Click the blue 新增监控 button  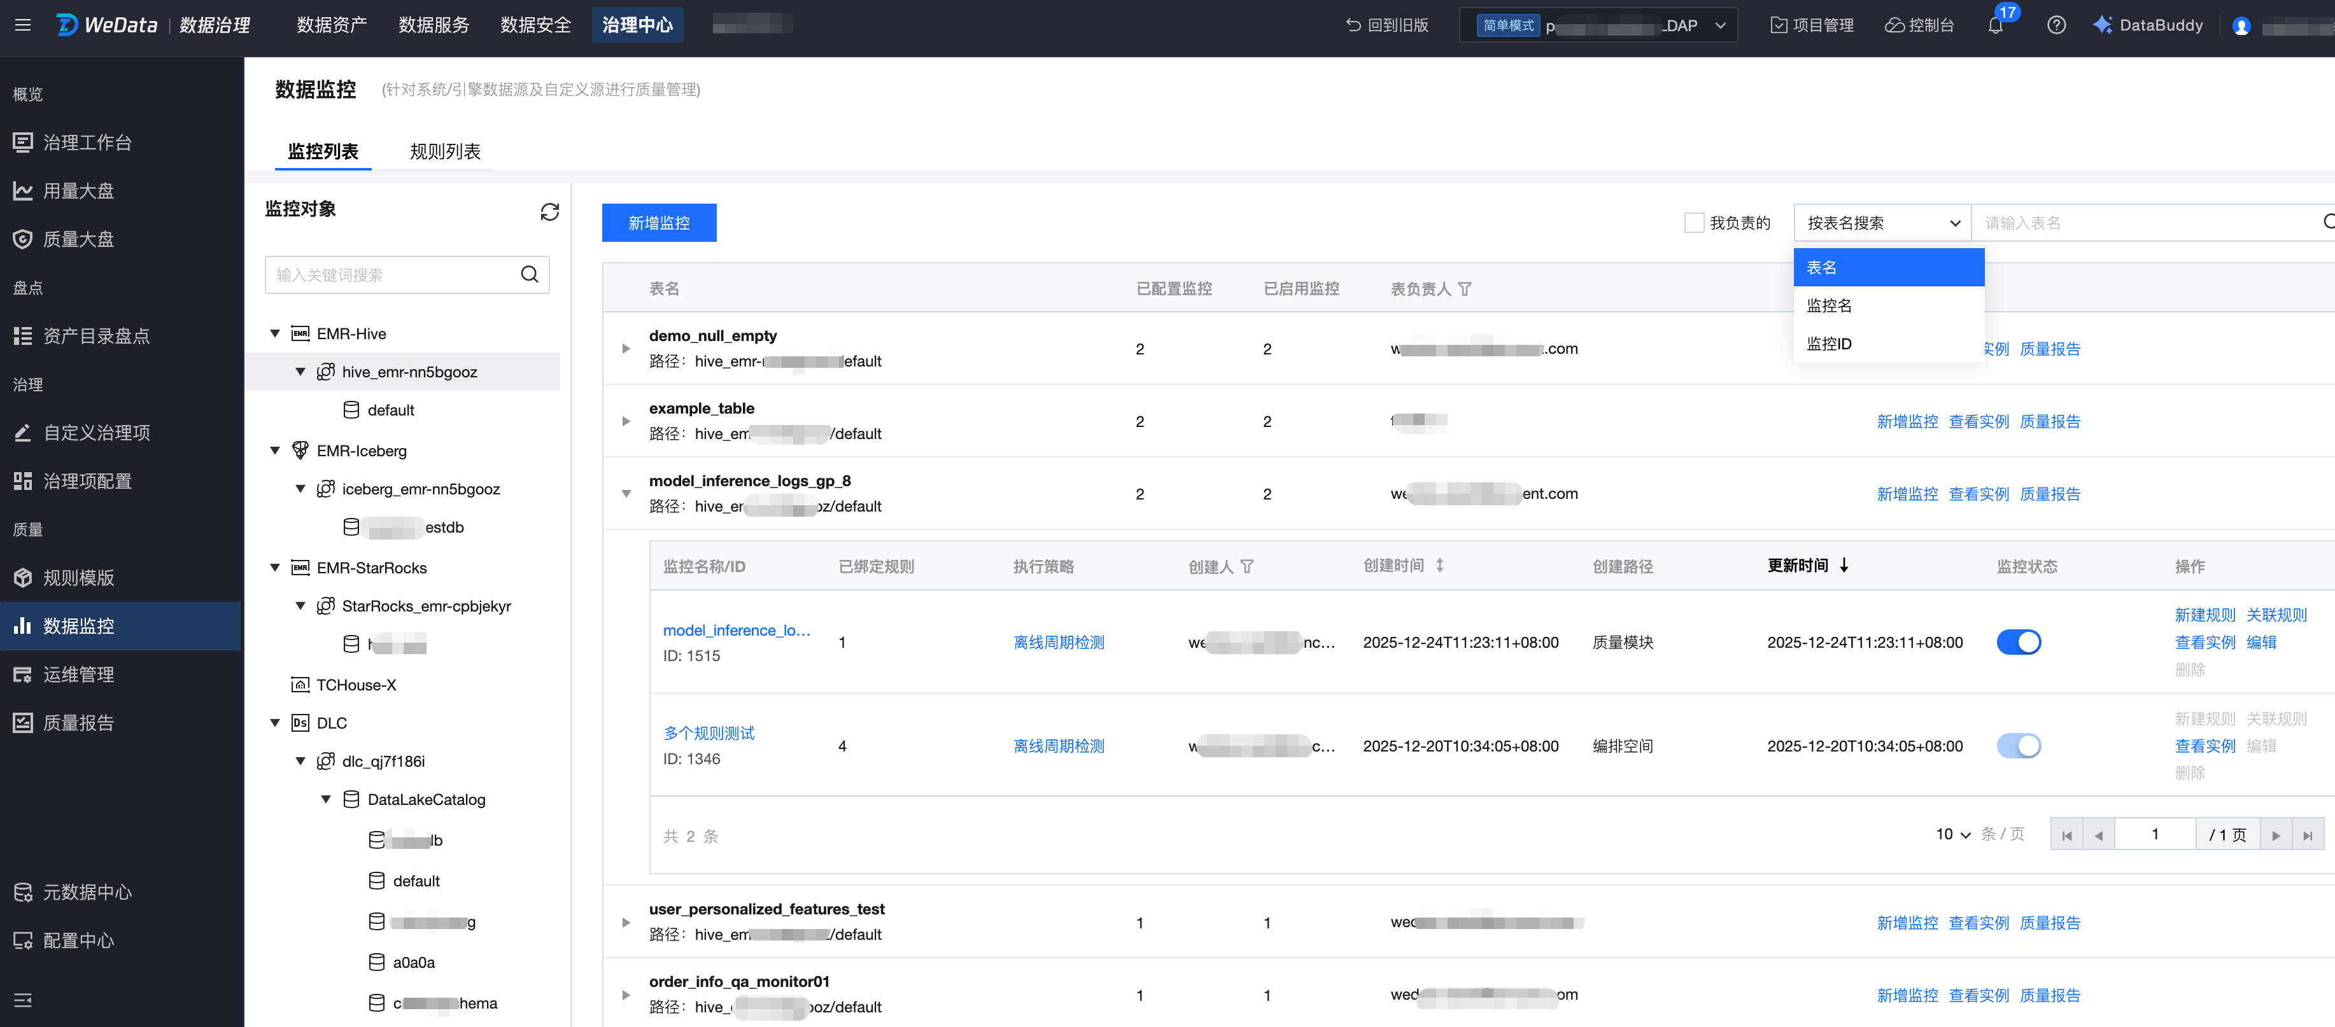point(659,223)
